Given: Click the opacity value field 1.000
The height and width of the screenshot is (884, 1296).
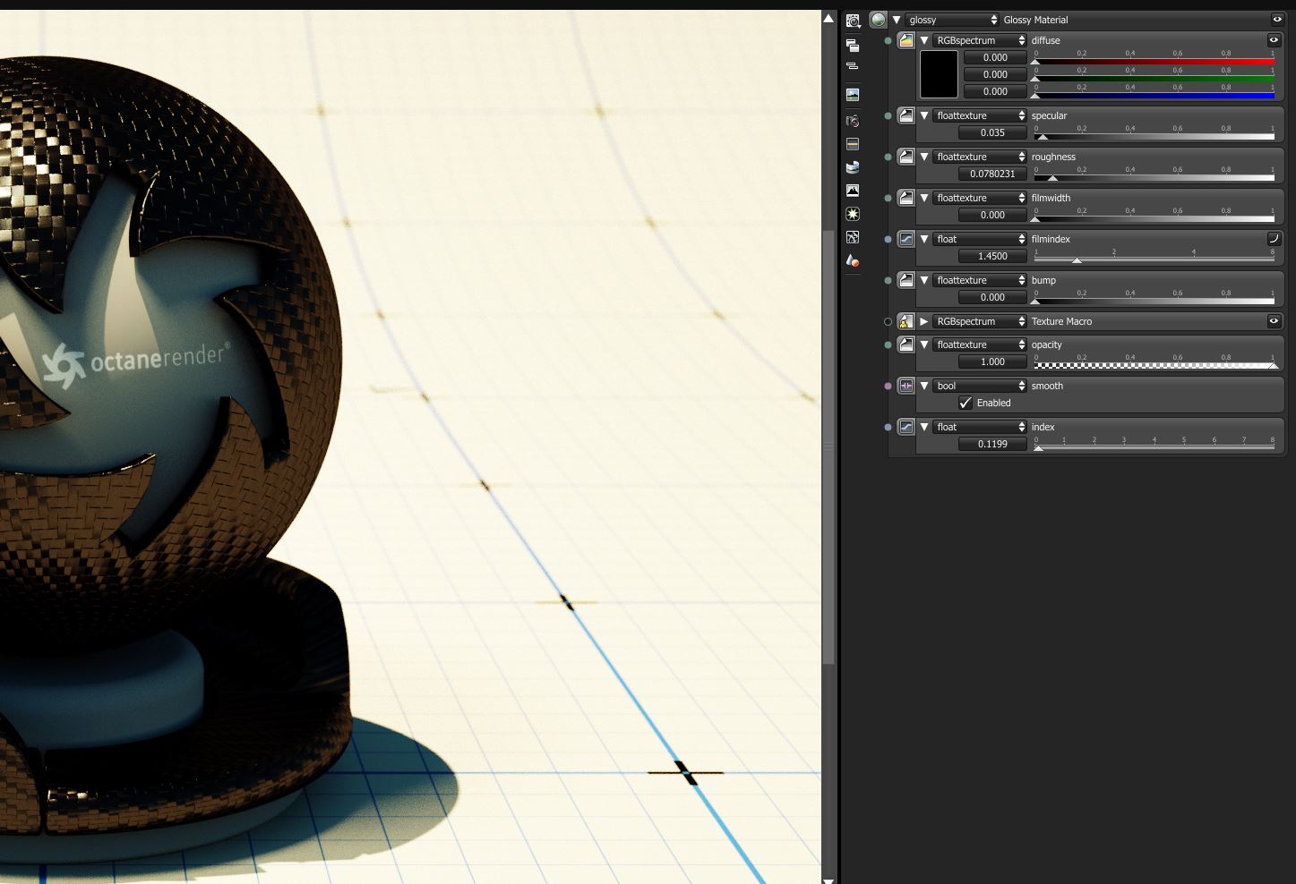Looking at the screenshot, I should (992, 361).
